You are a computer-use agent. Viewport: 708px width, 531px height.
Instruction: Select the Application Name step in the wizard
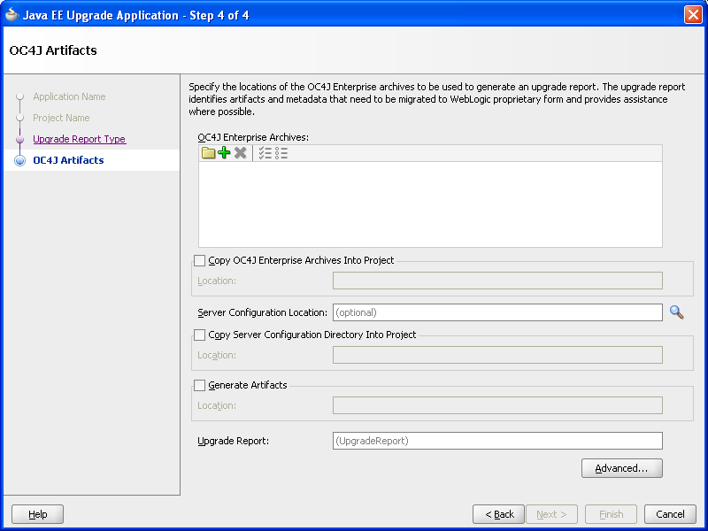click(69, 96)
